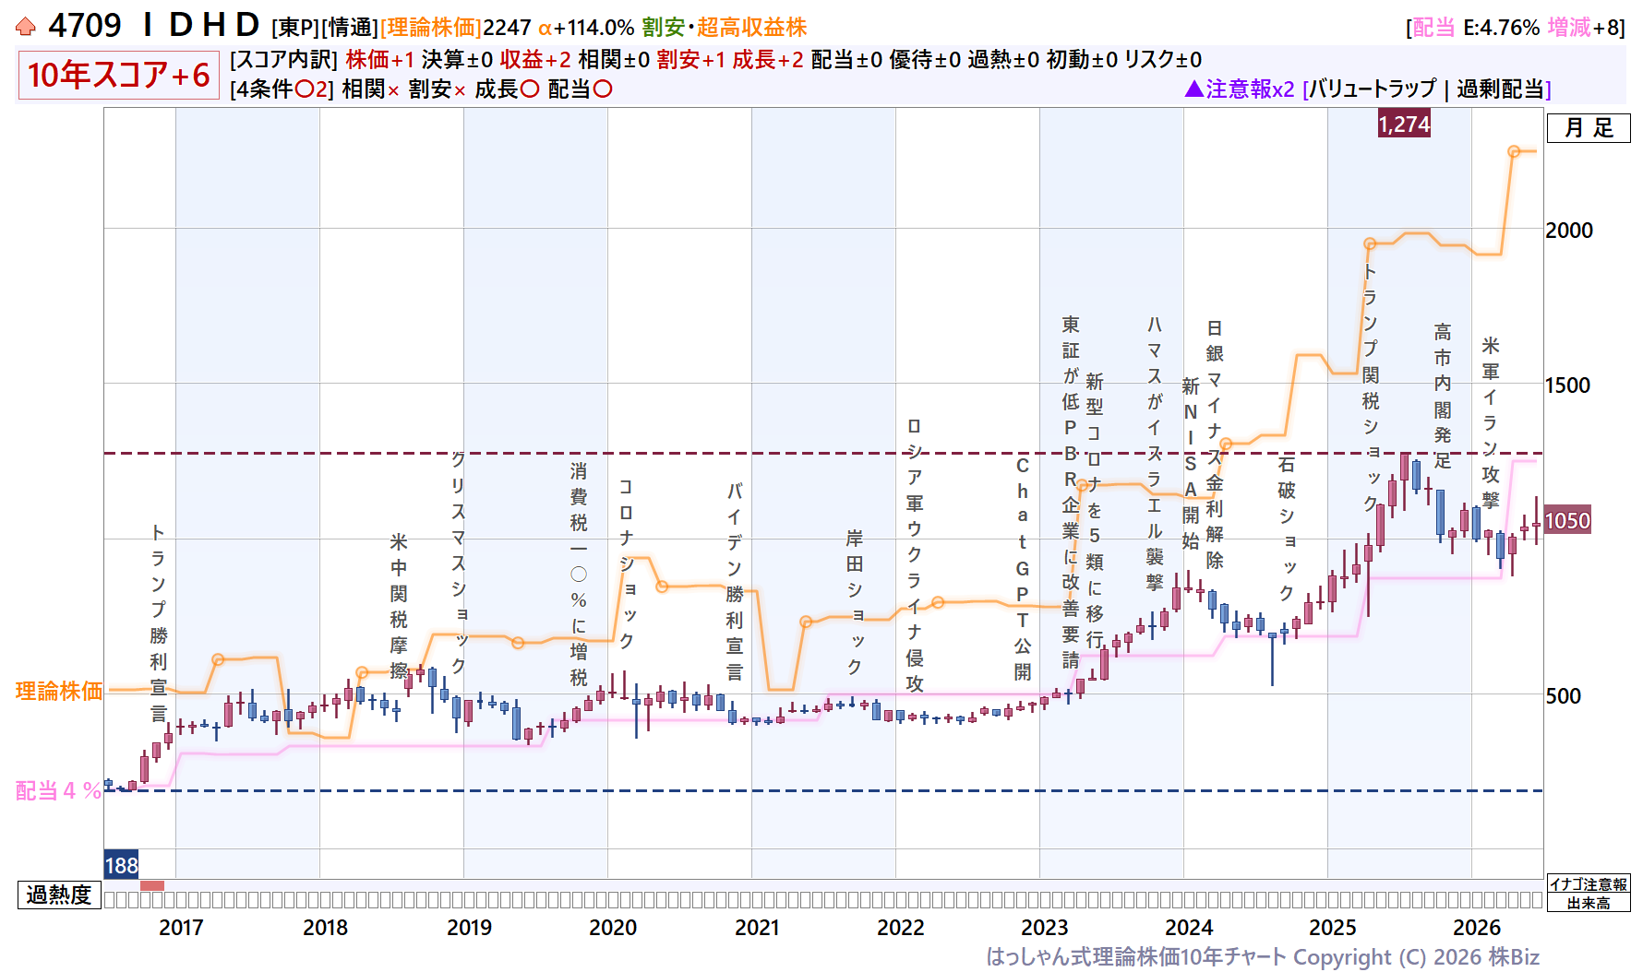Screen dimensions: 1643x972
Task: Click the コロナショック event annotation
Action: (x=627, y=563)
